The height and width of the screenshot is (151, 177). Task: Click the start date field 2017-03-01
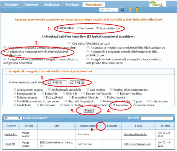click(57, 82)
